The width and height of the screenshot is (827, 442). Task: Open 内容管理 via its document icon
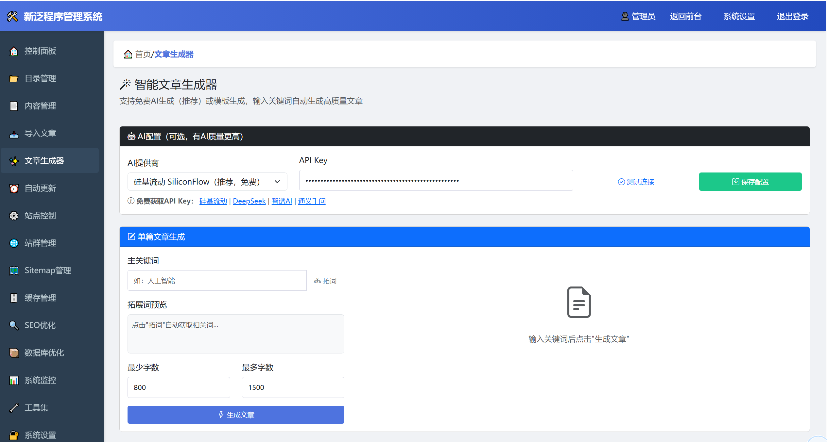pyautogui.click(x=14, y=106)
